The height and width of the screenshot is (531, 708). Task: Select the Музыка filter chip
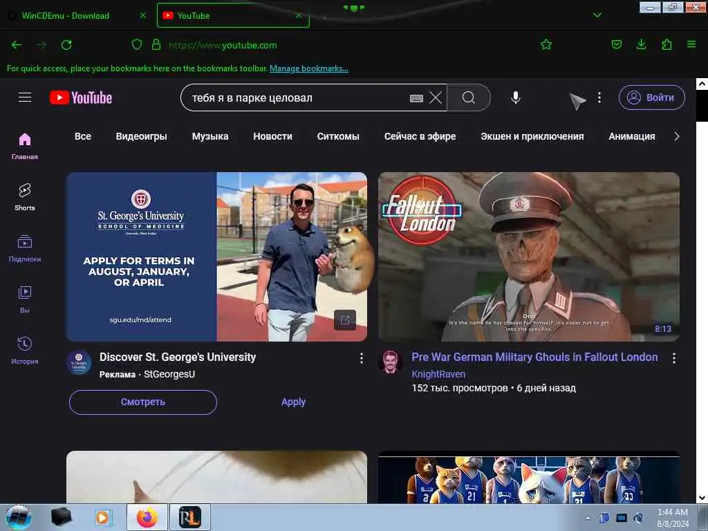[210, 136]
